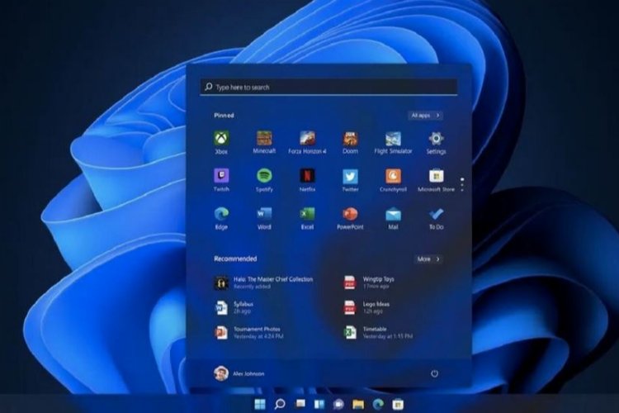Expand More recommended items
This screenshot has height=413, width=619.
(x=428, y=259)
